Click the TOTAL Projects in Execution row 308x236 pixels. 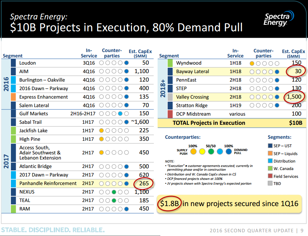(x=232, y=123)
